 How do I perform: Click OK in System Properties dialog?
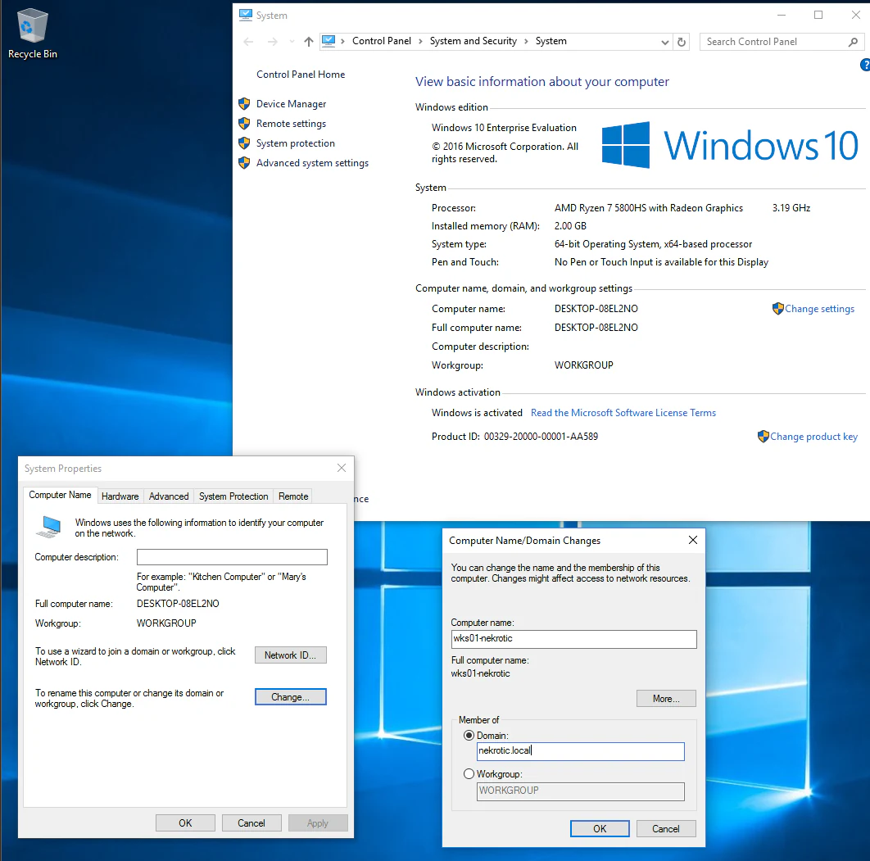[x=185, y=822]
